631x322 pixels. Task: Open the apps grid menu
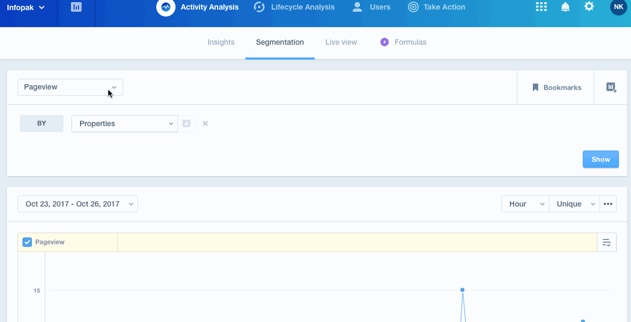coord(541,7)
